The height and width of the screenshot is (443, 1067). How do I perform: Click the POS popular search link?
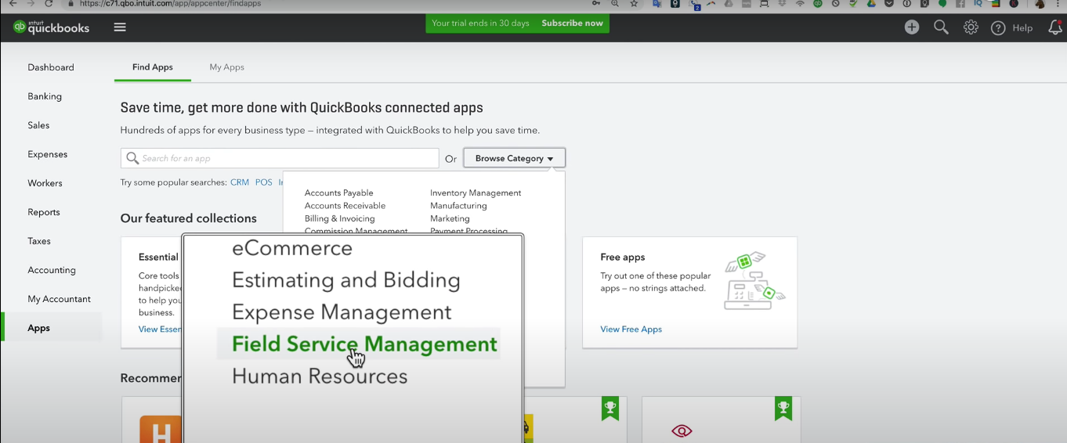point(264,182)
